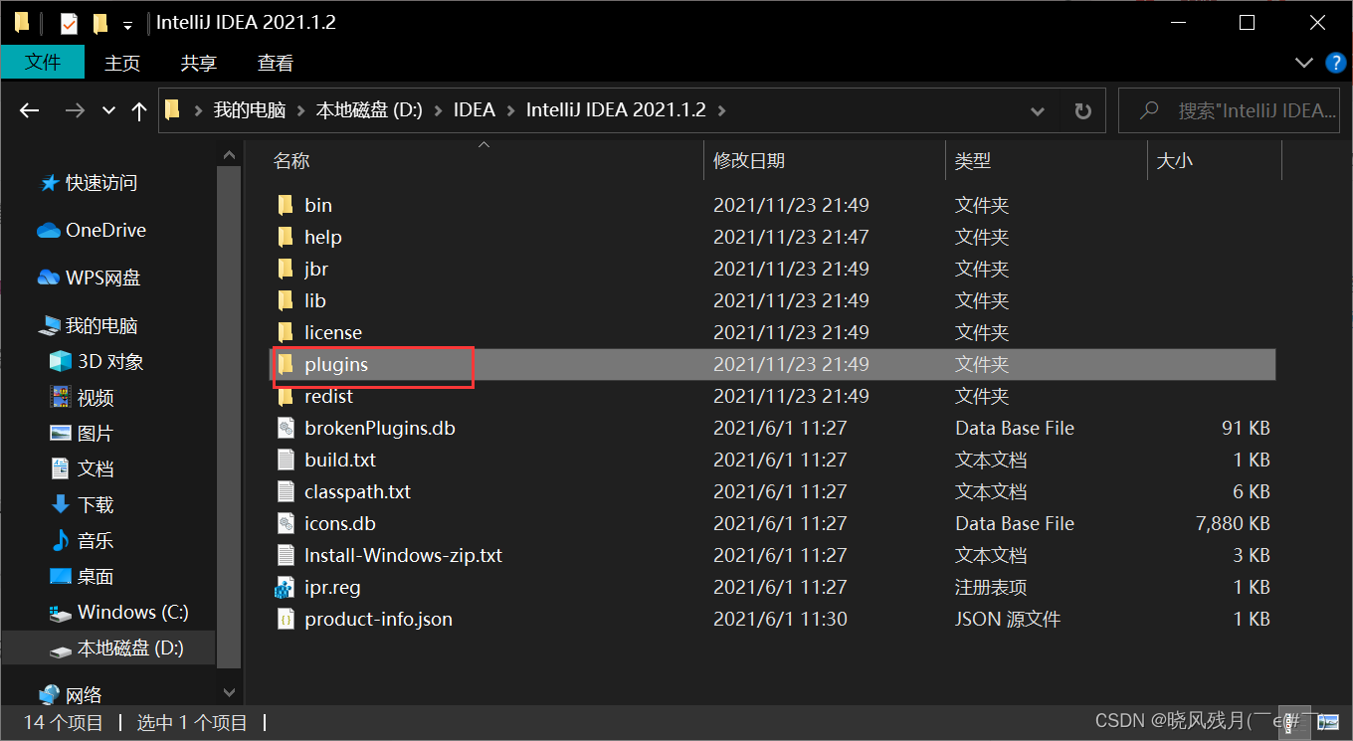
Task: Open Windows (C:) drive in sidebar
Action: point(118,612)
